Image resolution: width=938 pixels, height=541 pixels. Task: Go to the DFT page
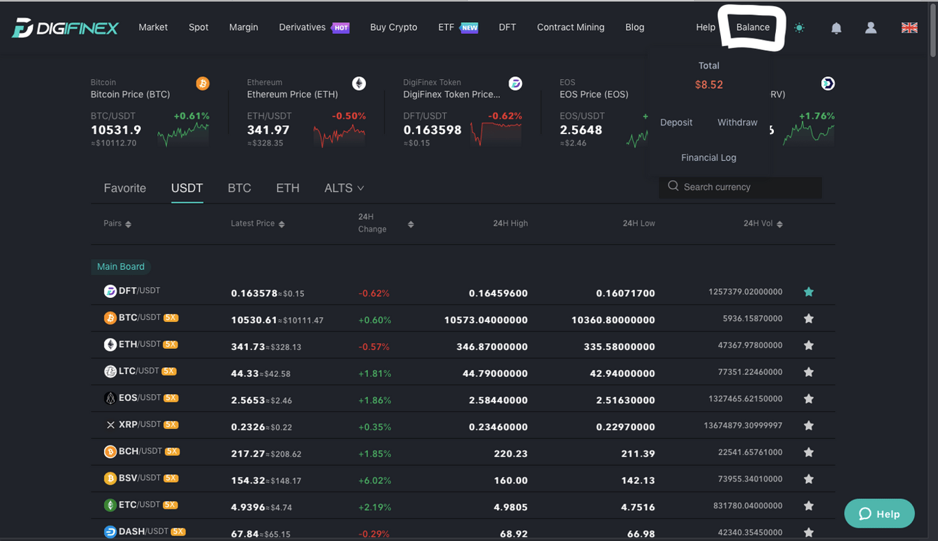[507, 27]
